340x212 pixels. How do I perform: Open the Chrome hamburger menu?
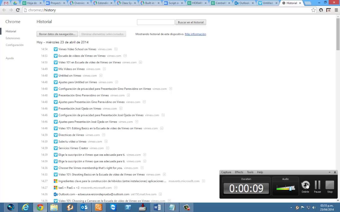336,10
